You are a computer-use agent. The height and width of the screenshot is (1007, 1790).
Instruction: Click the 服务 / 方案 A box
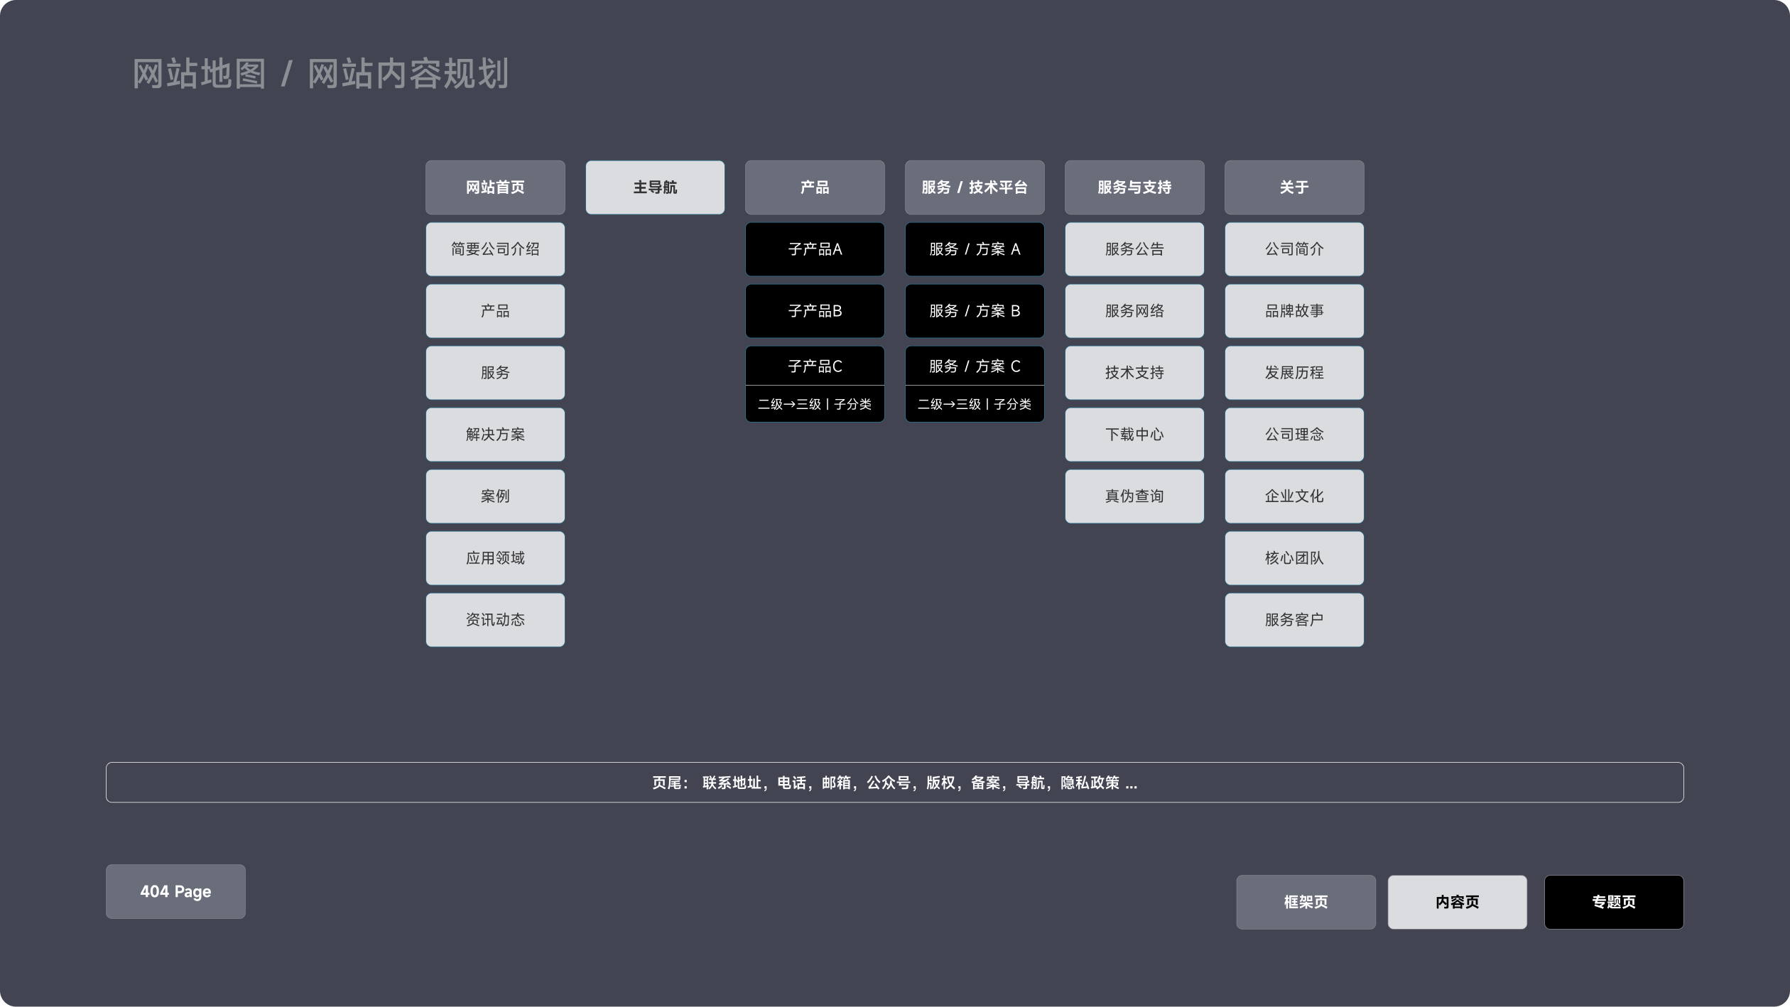[975, 249]
